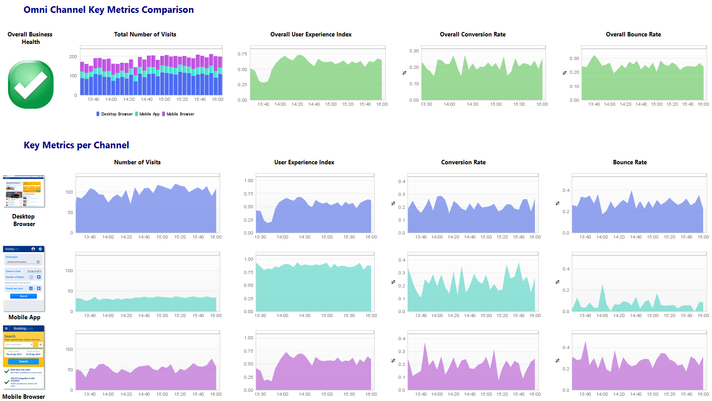
Task: Click the Mobile App row label
Action: coord(24,317)
